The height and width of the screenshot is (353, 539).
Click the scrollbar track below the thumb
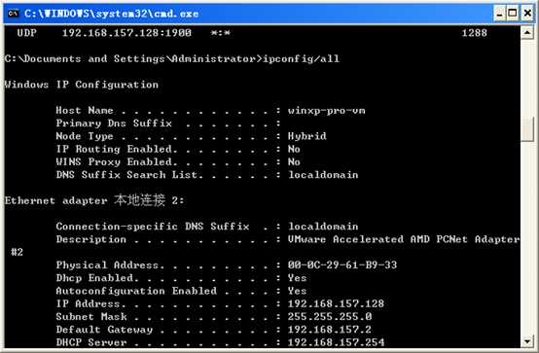[527, 238]
